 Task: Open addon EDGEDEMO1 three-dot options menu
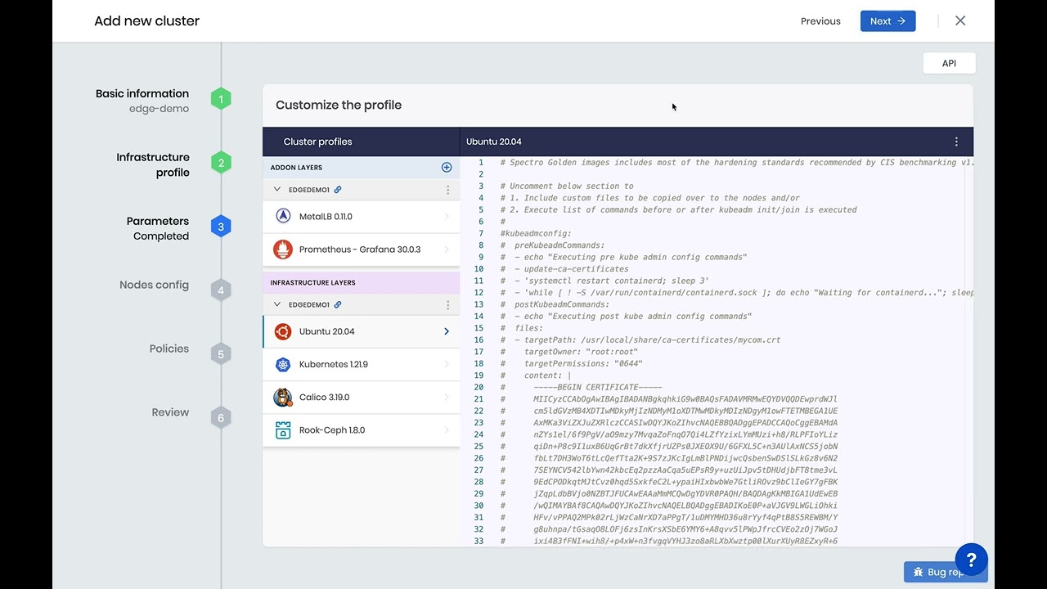coord(447,190)
